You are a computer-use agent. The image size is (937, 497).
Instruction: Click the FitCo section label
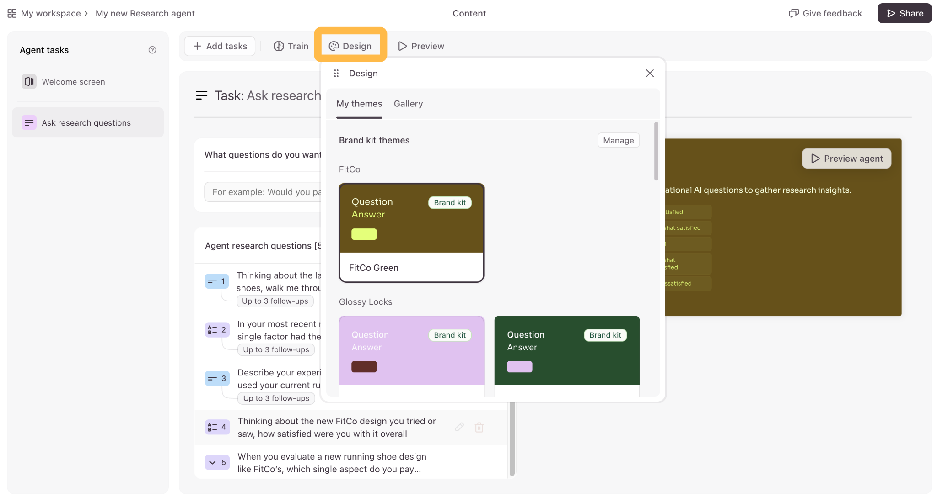[350, 169]
